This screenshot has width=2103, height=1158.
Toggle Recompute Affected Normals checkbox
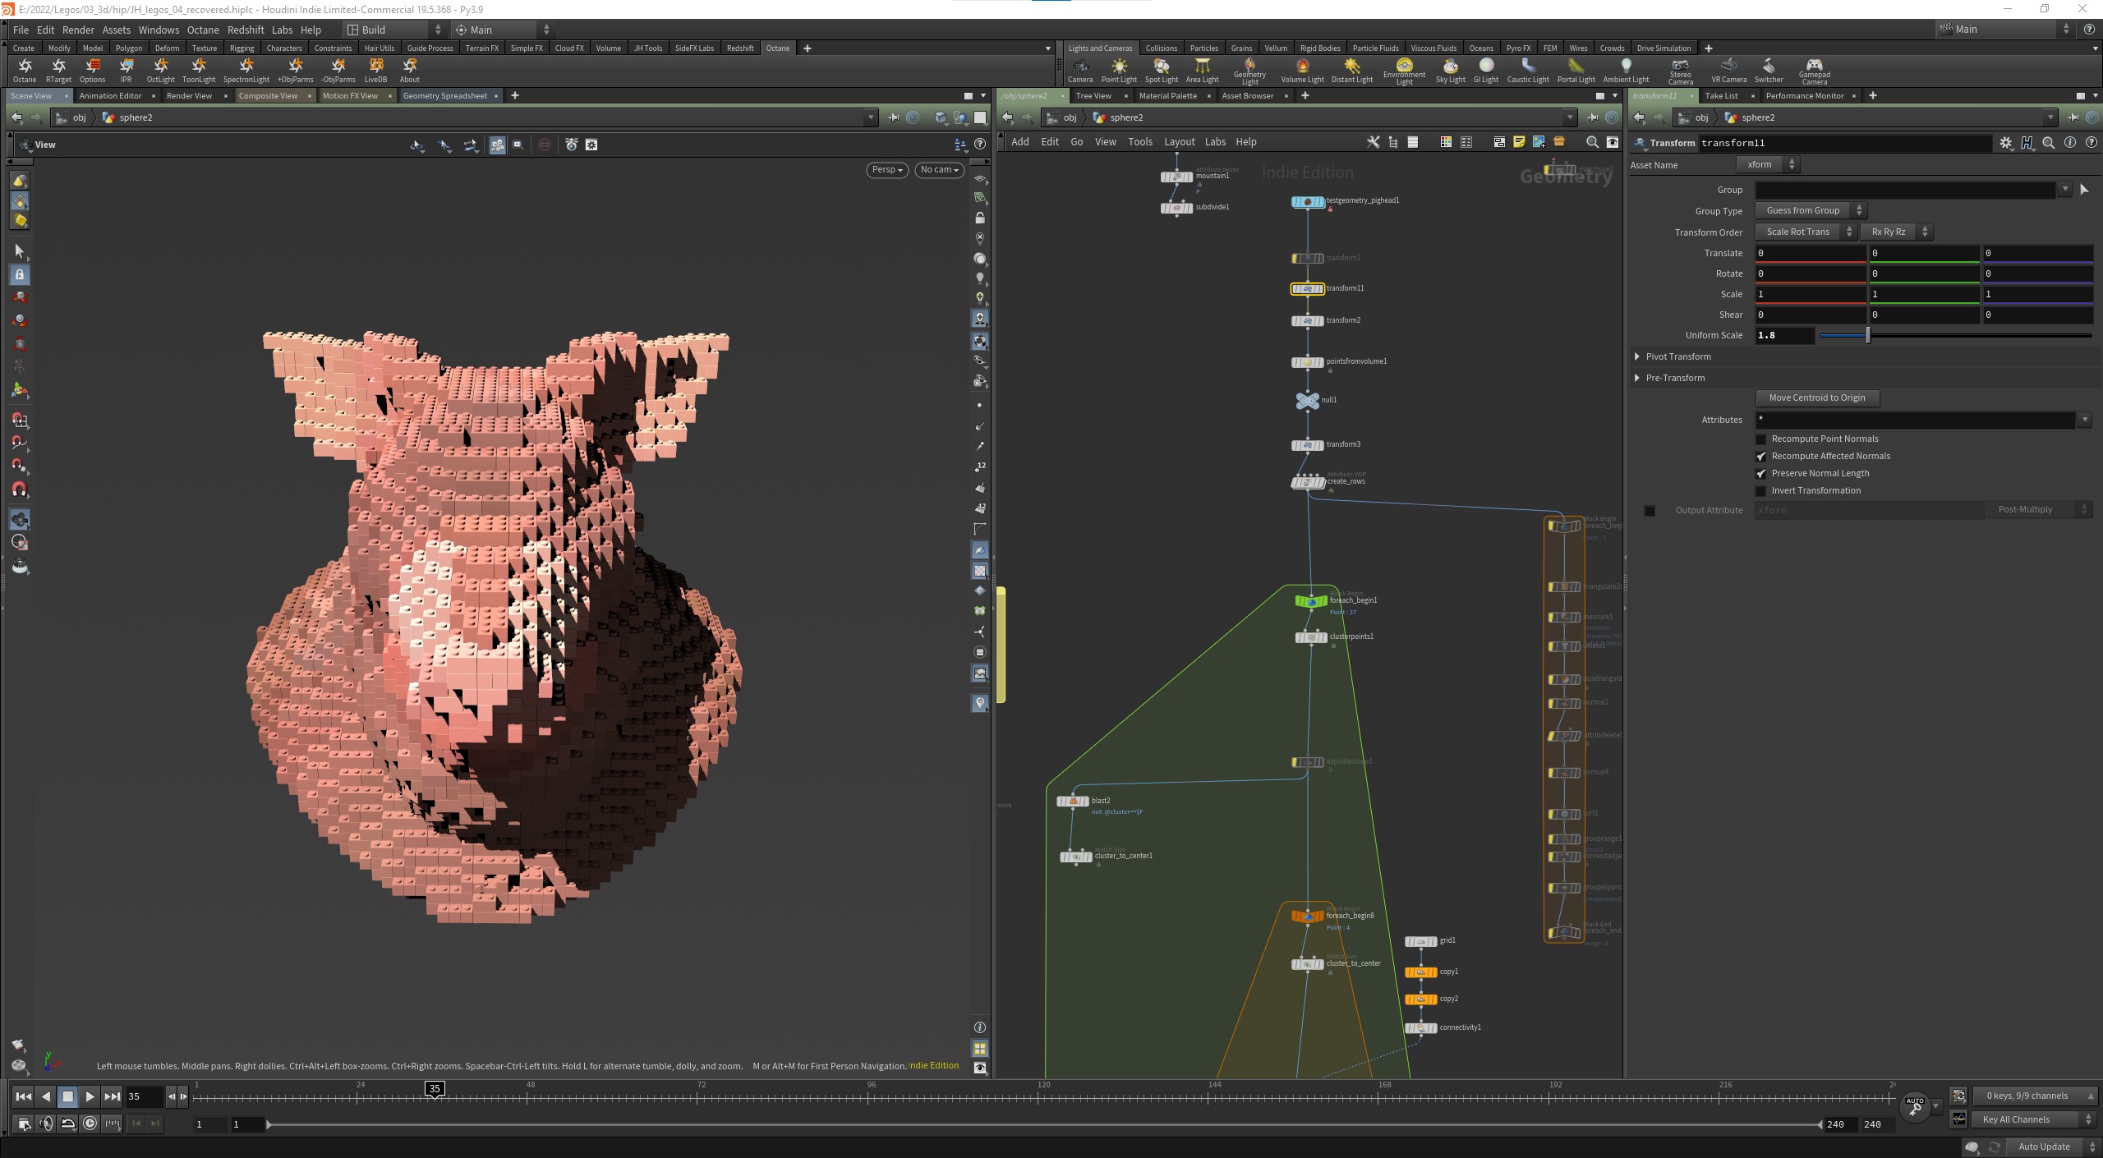[1760, 457]
